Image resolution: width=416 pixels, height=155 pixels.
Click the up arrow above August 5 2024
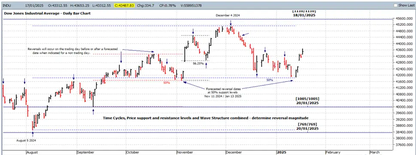coord(33,134)
